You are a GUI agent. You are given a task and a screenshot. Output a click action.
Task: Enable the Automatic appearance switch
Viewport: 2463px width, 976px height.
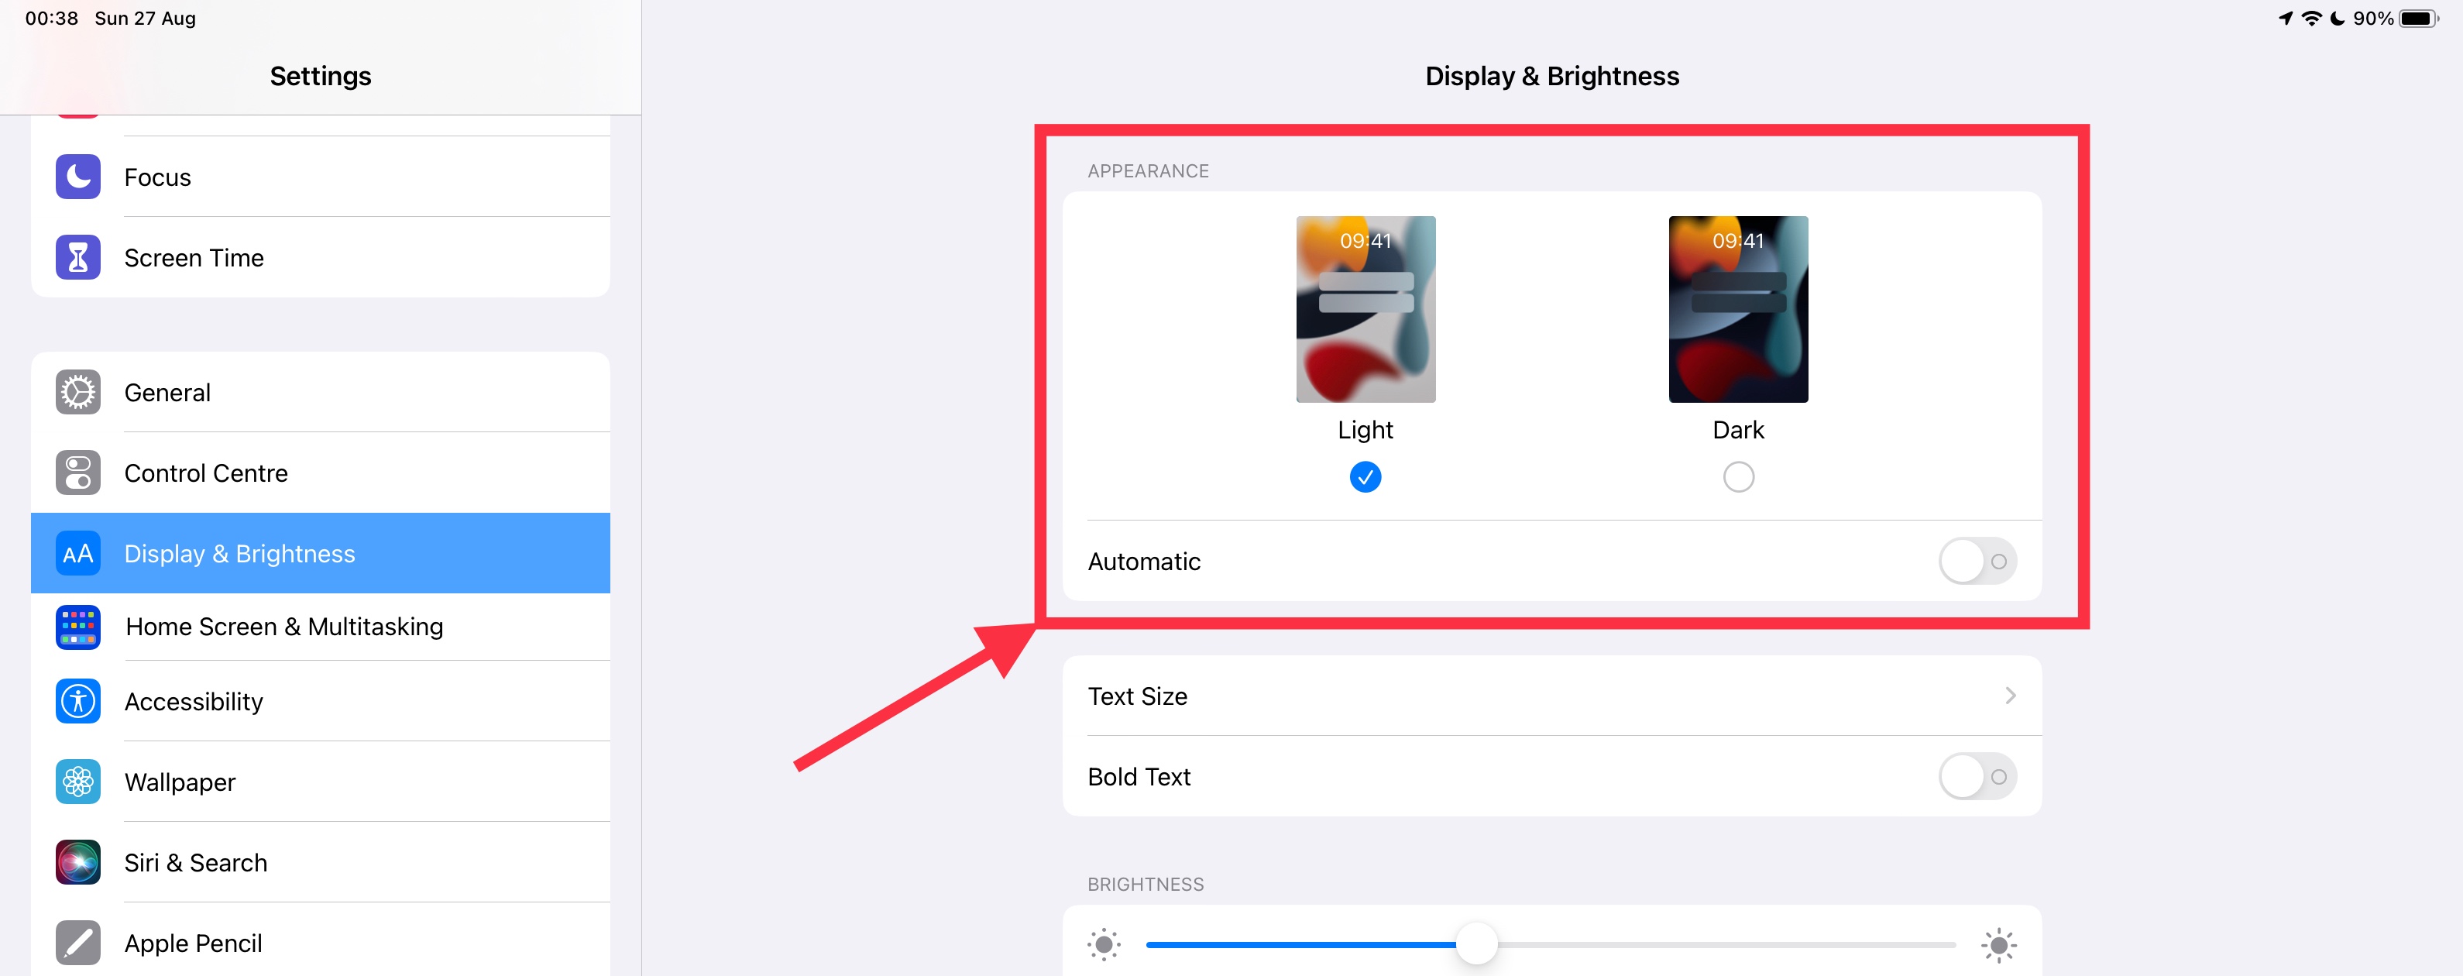[1977, 561]
